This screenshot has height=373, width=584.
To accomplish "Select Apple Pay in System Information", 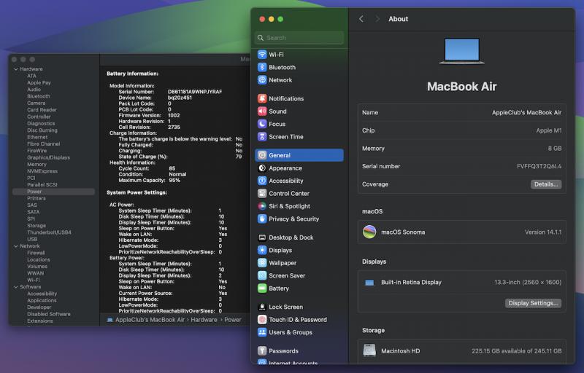I will [39, 82].
